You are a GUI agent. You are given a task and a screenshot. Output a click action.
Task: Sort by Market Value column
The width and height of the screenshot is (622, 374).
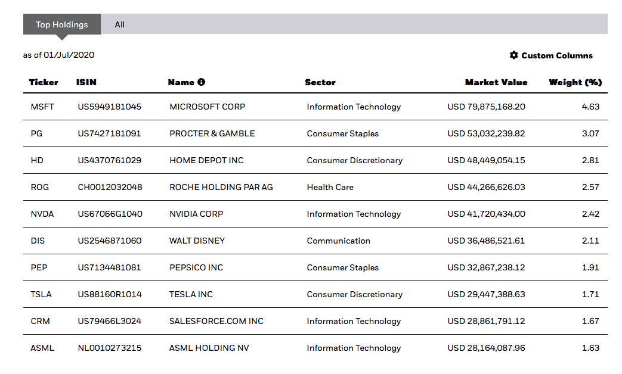[x=496, y=82]
